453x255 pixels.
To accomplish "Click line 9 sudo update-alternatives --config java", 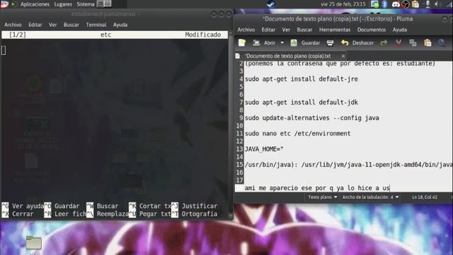I will tap(312, 118).
